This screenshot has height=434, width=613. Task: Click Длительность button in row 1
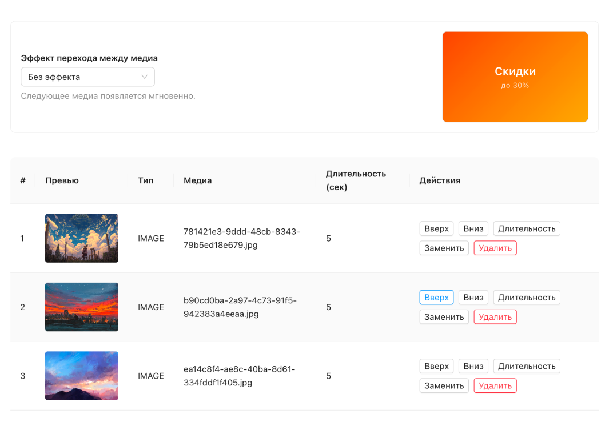click(527, 228)
